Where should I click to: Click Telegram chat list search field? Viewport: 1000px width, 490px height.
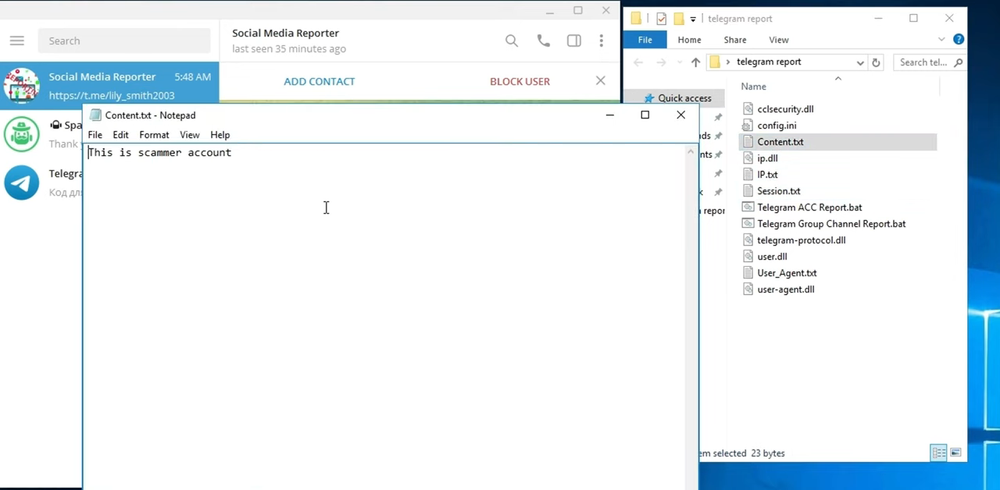click(124, 41)
